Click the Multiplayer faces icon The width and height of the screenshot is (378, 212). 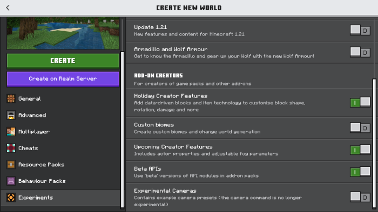point(11,132)
